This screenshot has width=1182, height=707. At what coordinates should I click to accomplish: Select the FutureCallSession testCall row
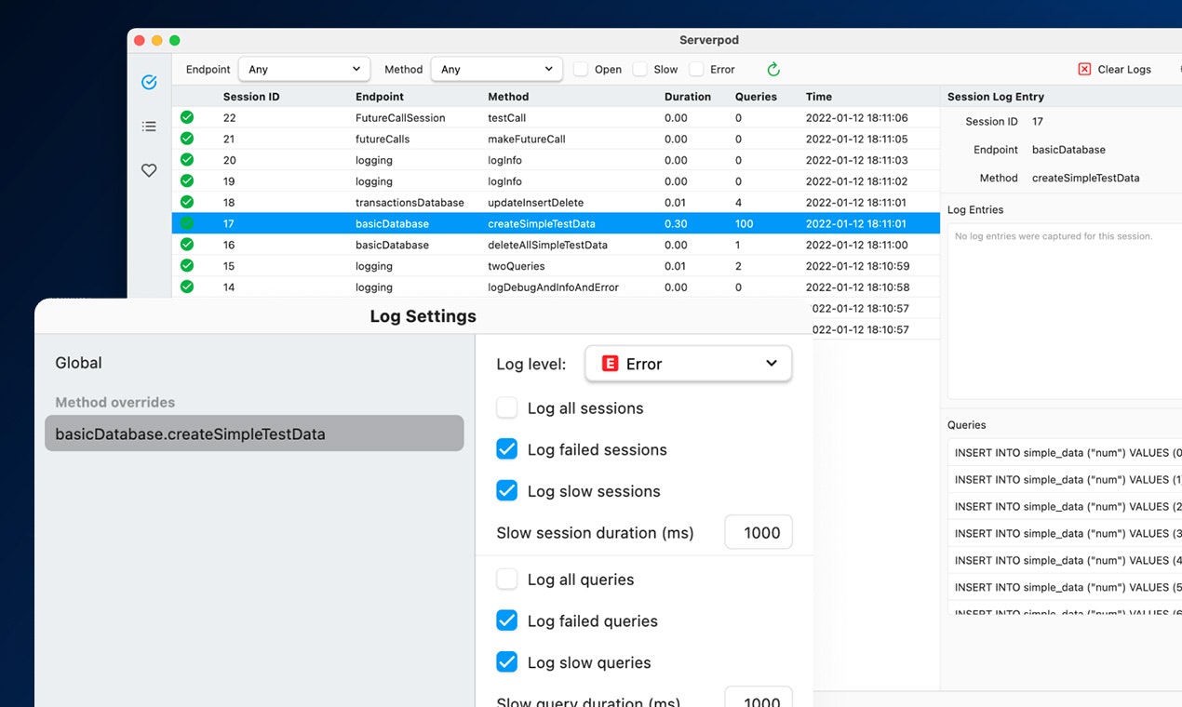(x=556, y=117)
